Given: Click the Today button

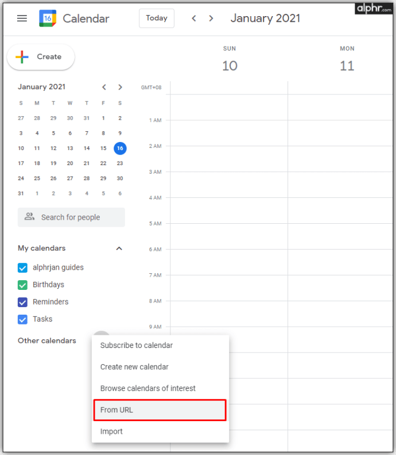Looking at the screenshot, I should [157, 18].
